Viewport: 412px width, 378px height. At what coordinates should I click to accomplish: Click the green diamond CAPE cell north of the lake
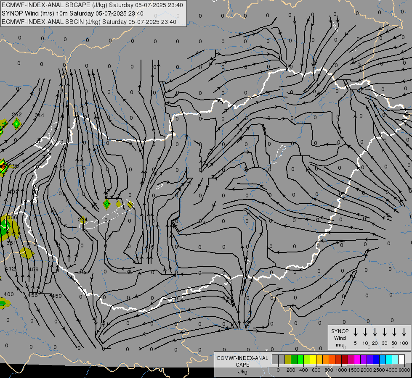pyautogui.click(x=106, y=204)
